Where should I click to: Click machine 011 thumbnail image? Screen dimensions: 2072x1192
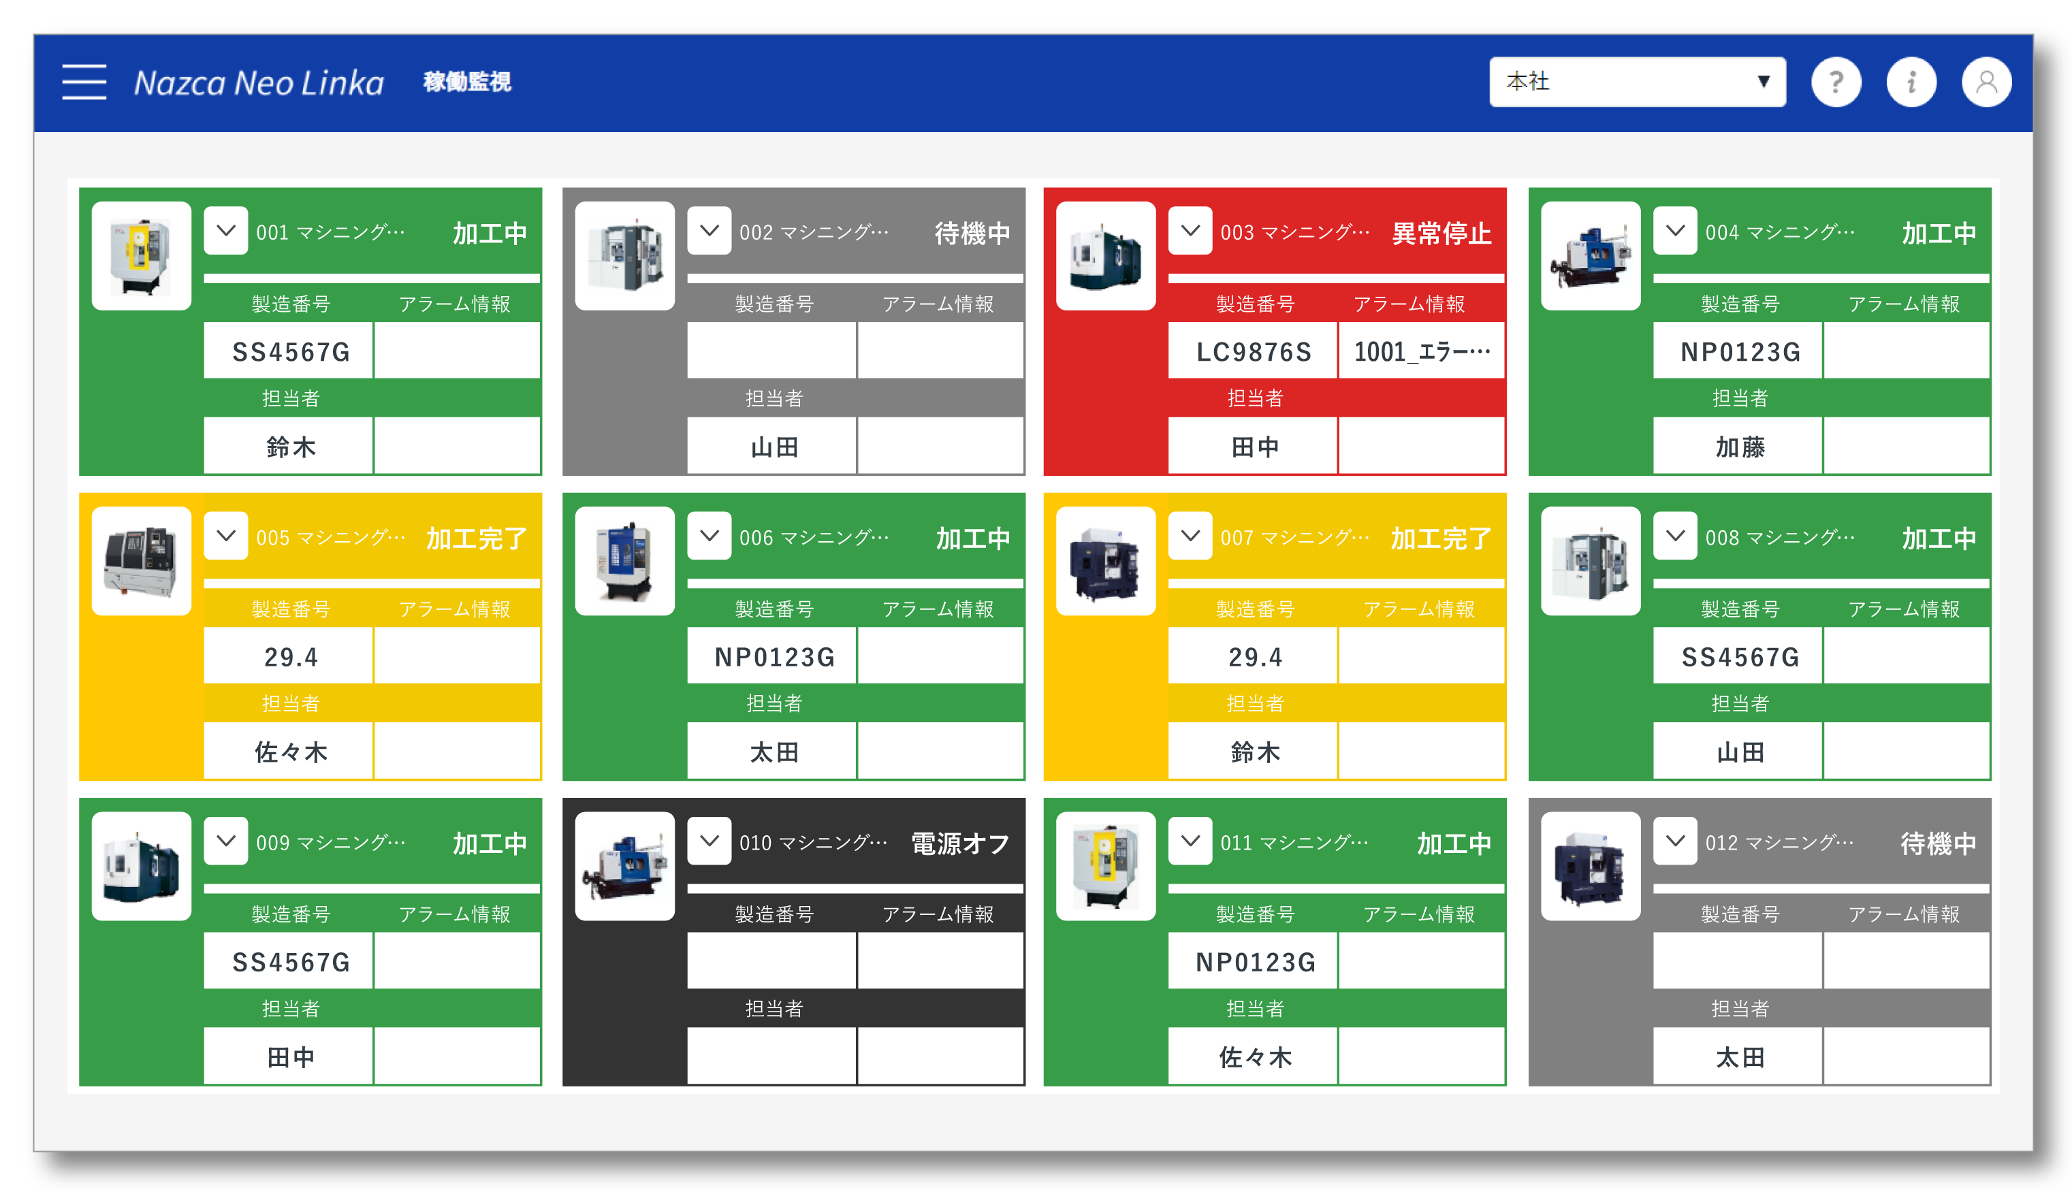1106,866
